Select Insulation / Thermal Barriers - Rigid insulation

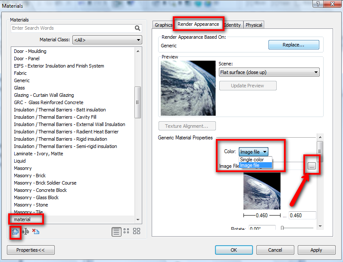point(60,139)
